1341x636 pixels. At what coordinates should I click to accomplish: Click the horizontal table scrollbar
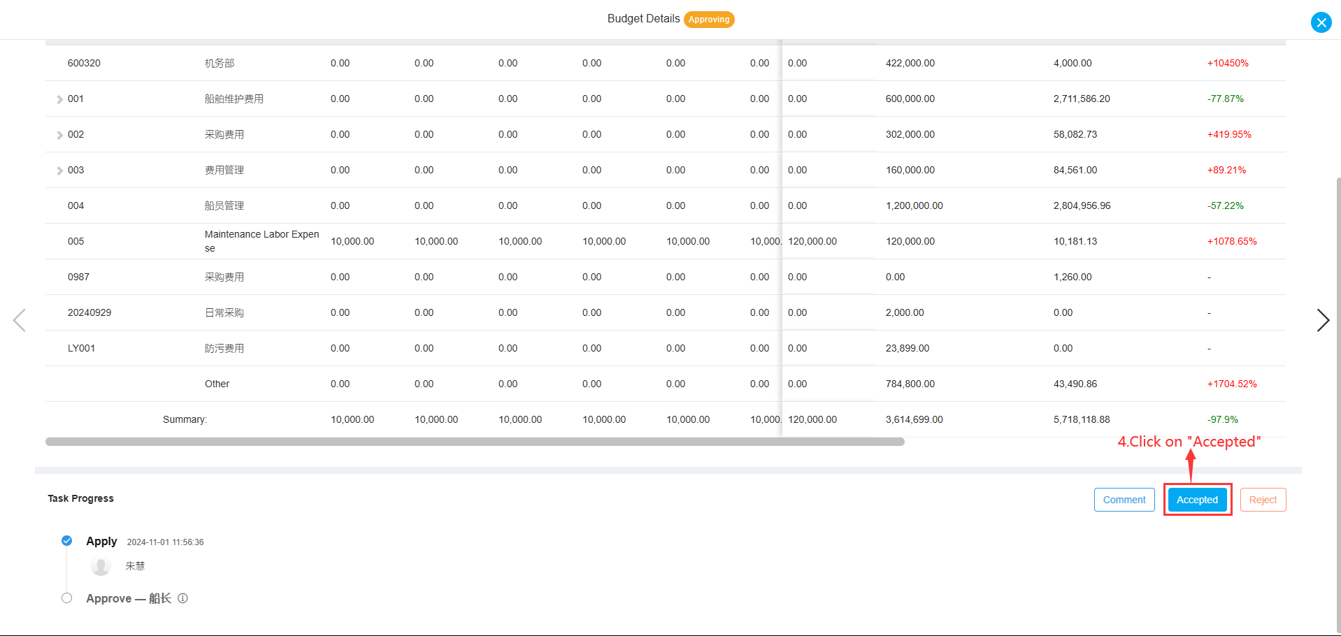pyautogui.click(x=475, y=442)
